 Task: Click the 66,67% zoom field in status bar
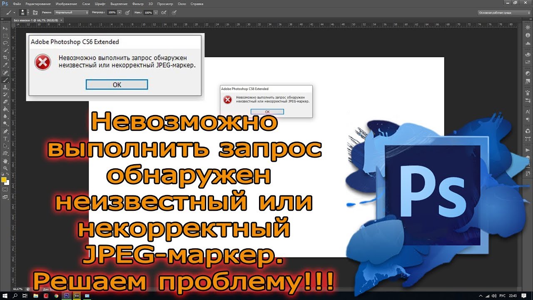coord(18,289)
